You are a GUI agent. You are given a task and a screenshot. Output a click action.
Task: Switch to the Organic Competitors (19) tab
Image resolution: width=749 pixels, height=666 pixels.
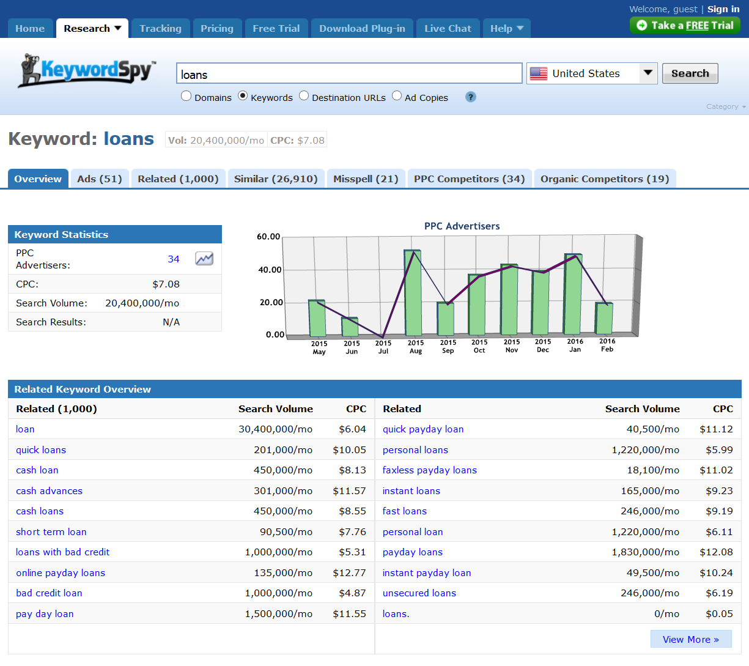point(605,179)
